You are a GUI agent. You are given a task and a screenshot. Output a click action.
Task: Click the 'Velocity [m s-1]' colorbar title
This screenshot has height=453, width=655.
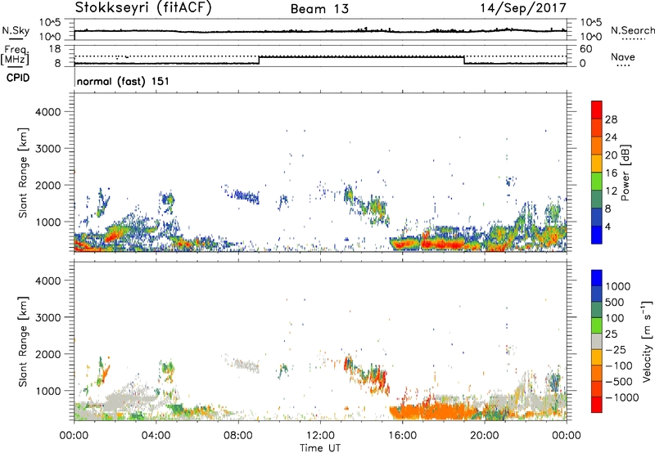[647, 341]
